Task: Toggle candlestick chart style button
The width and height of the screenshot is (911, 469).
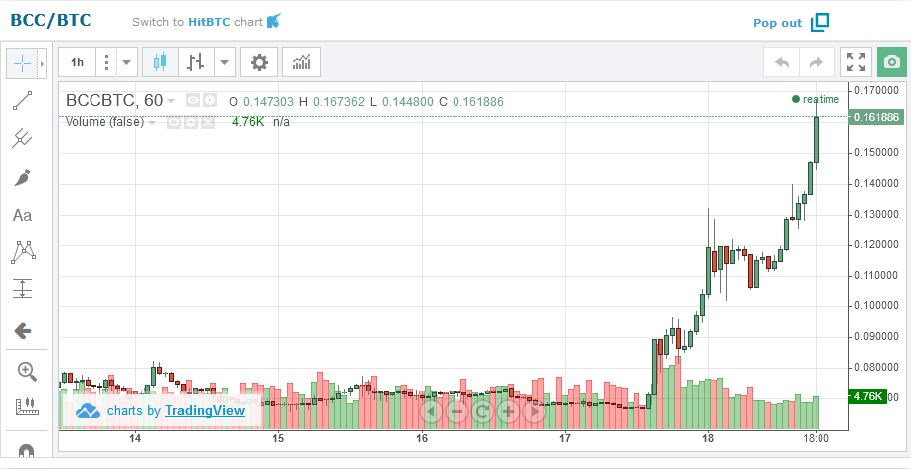Action: [x=160, y=62]
